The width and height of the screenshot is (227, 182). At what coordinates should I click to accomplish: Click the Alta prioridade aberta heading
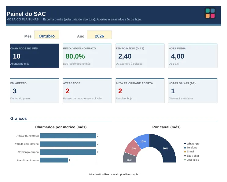tap(134, 83)
